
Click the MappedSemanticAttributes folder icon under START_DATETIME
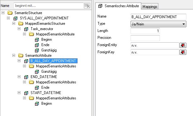pos(32,98)
